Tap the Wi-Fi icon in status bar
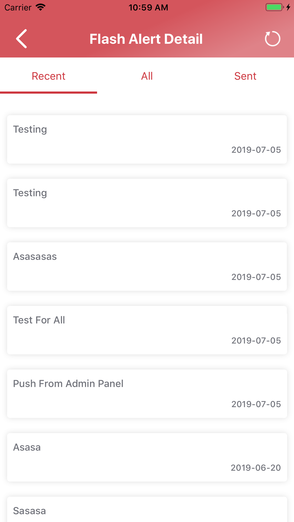294x522 pixels. [41, 7]
